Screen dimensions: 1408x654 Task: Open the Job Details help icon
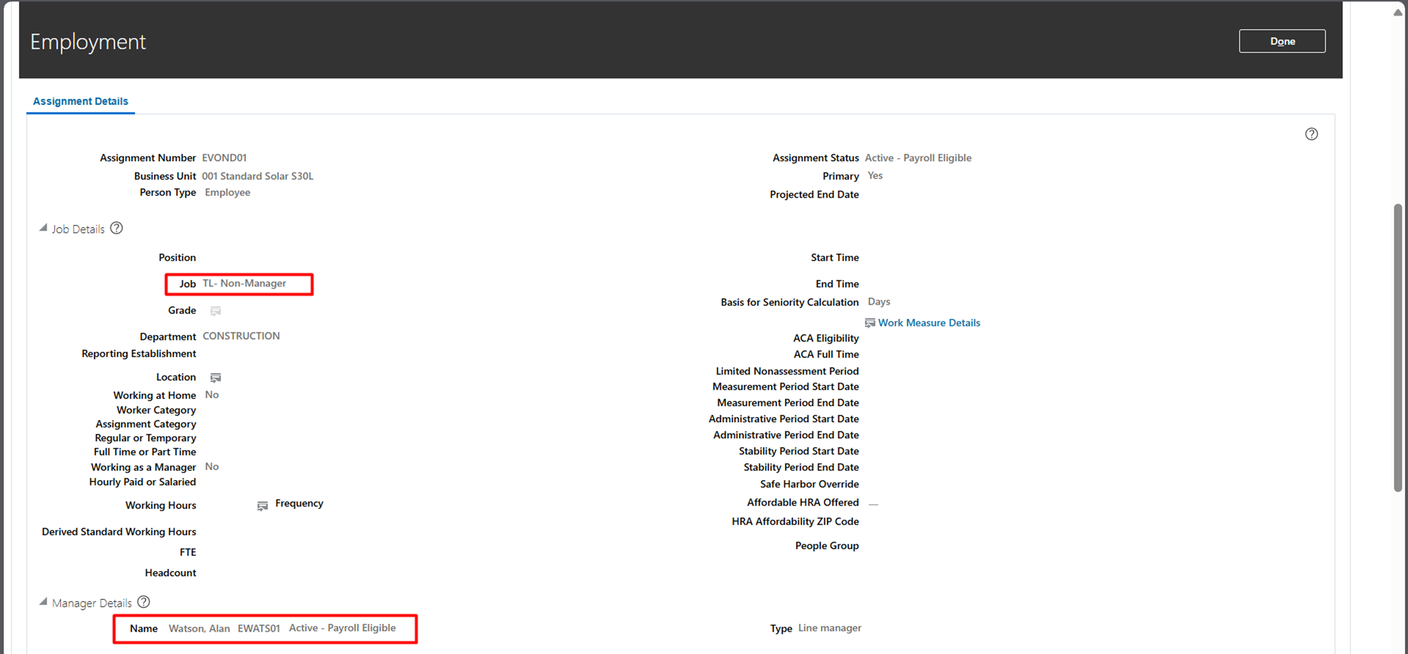coord(116,228)
